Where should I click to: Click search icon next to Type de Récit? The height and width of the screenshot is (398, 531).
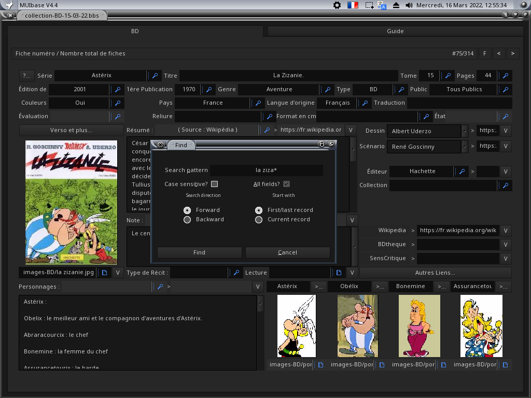click(x=236, y=273)
